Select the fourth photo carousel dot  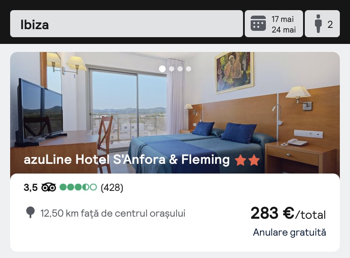(x=189, y=69)
